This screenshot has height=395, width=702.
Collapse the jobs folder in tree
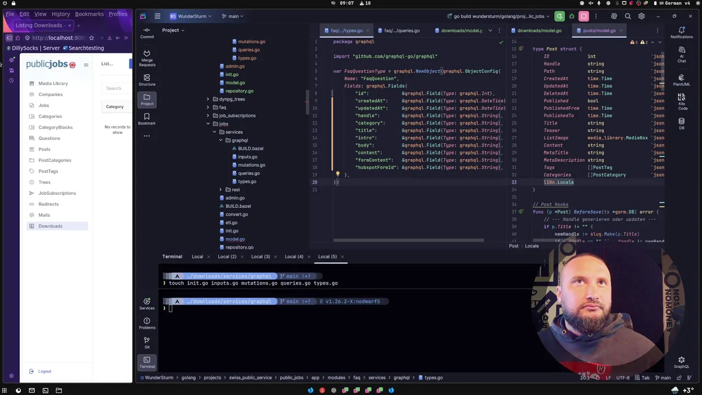tap(208, 124)
